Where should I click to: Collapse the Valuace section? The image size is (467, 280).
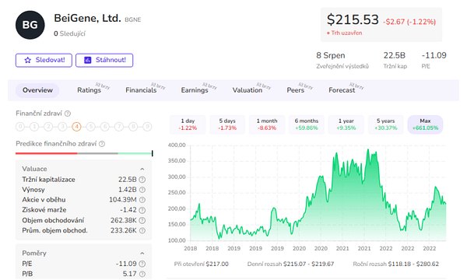142,169
